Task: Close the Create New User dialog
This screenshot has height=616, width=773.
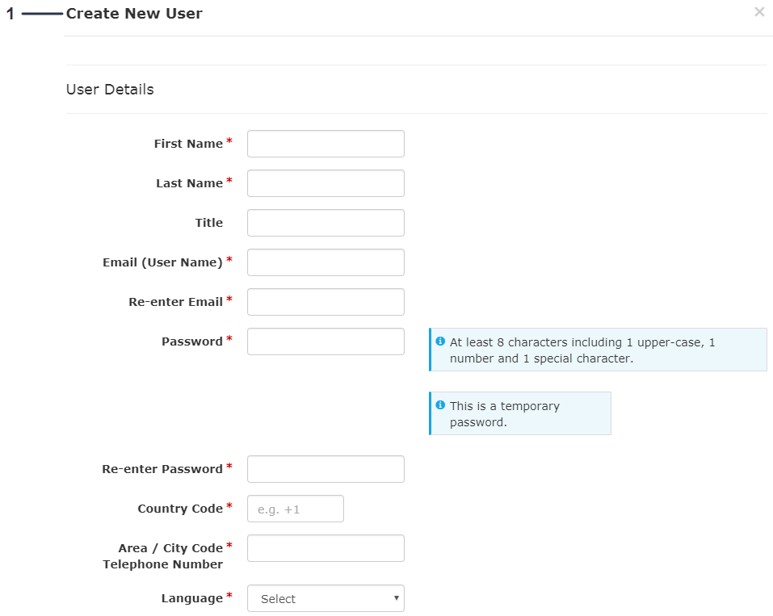Action: tap(758, 12)
